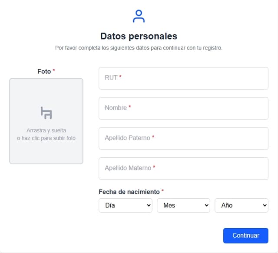Image resolution: width=278 pixels, height=253 pixels.
Task: Click the "Datos personales" heading
Action: [x=139, y=36]
